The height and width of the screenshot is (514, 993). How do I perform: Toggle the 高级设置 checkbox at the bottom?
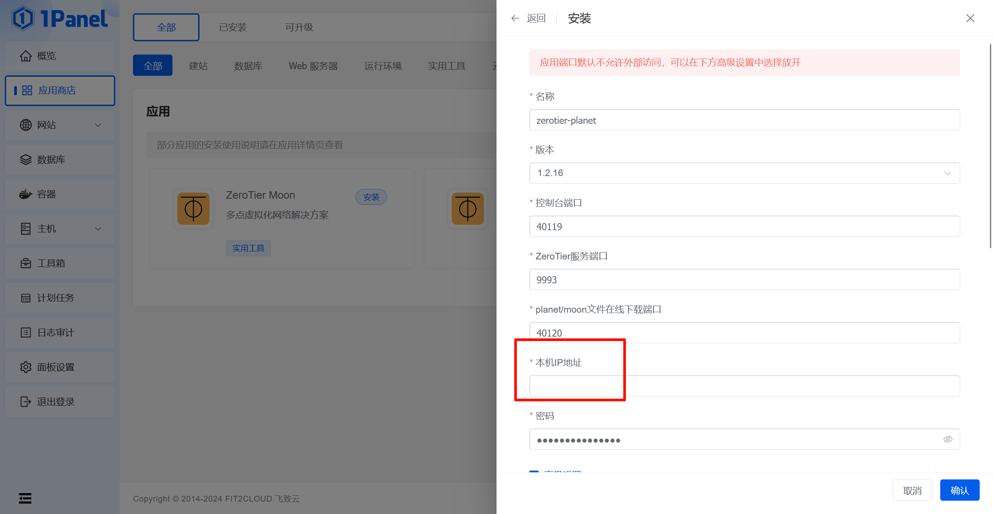(534, 471)
